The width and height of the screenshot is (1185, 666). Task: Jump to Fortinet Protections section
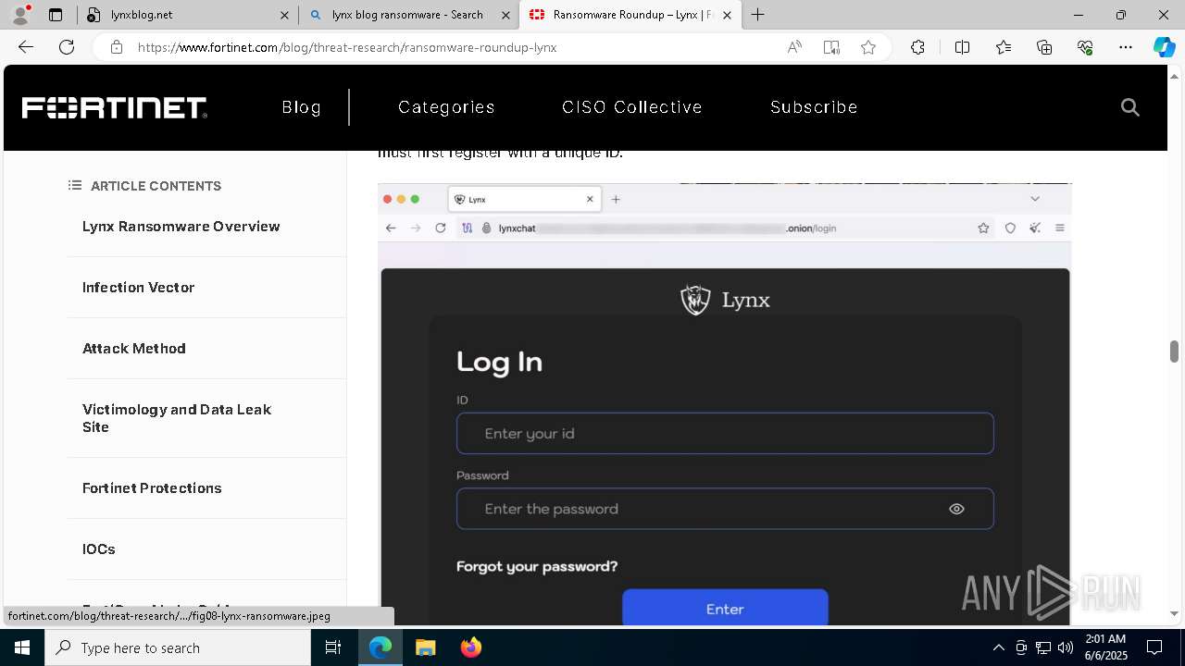[152, 488]
